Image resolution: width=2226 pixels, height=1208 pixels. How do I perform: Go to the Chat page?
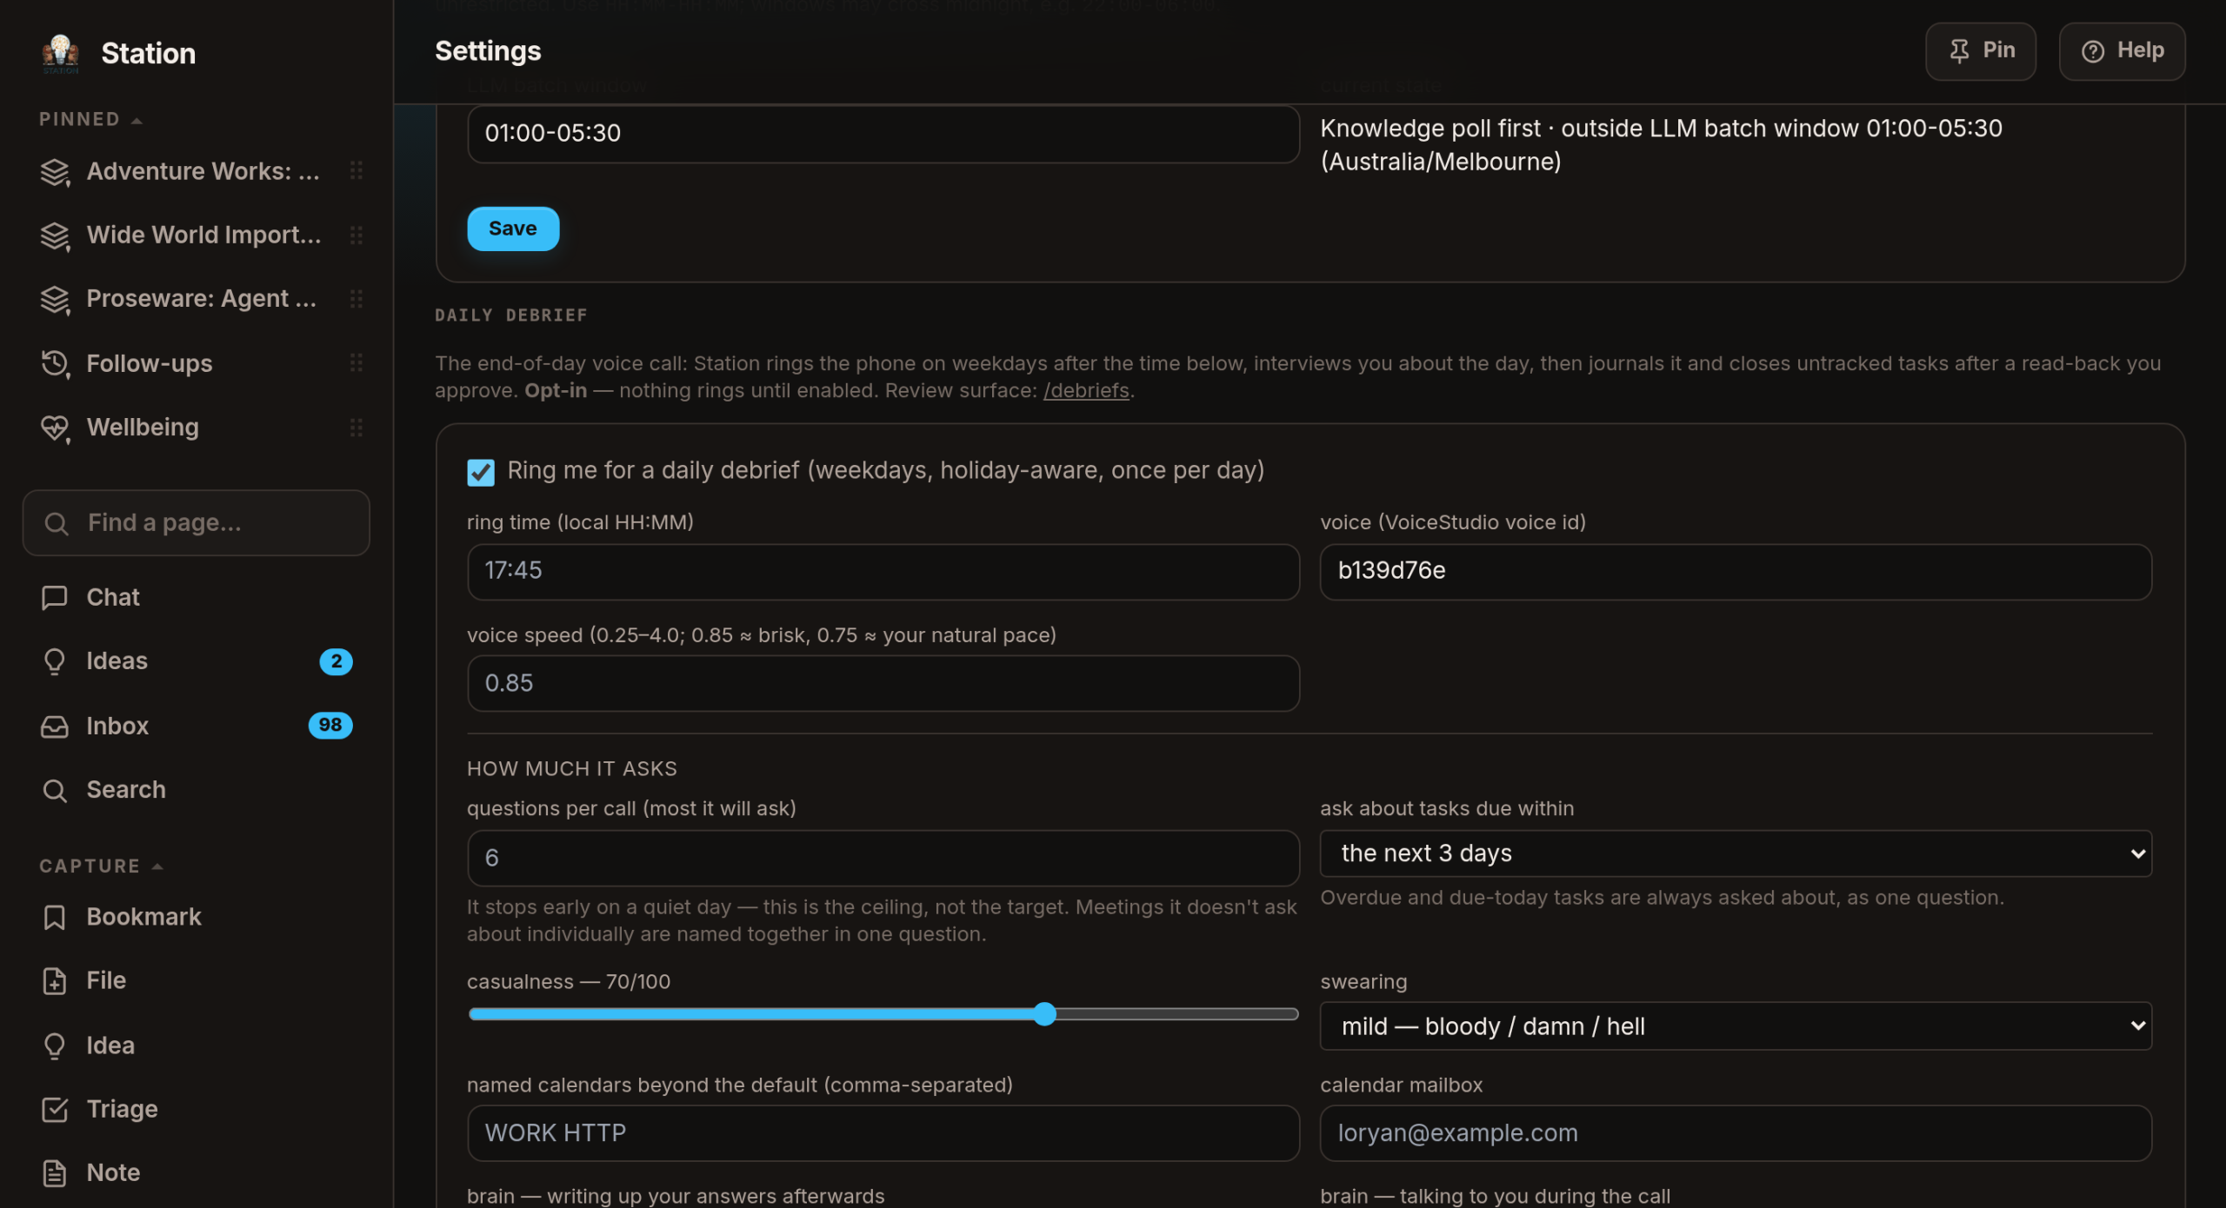tap(197, 598)
